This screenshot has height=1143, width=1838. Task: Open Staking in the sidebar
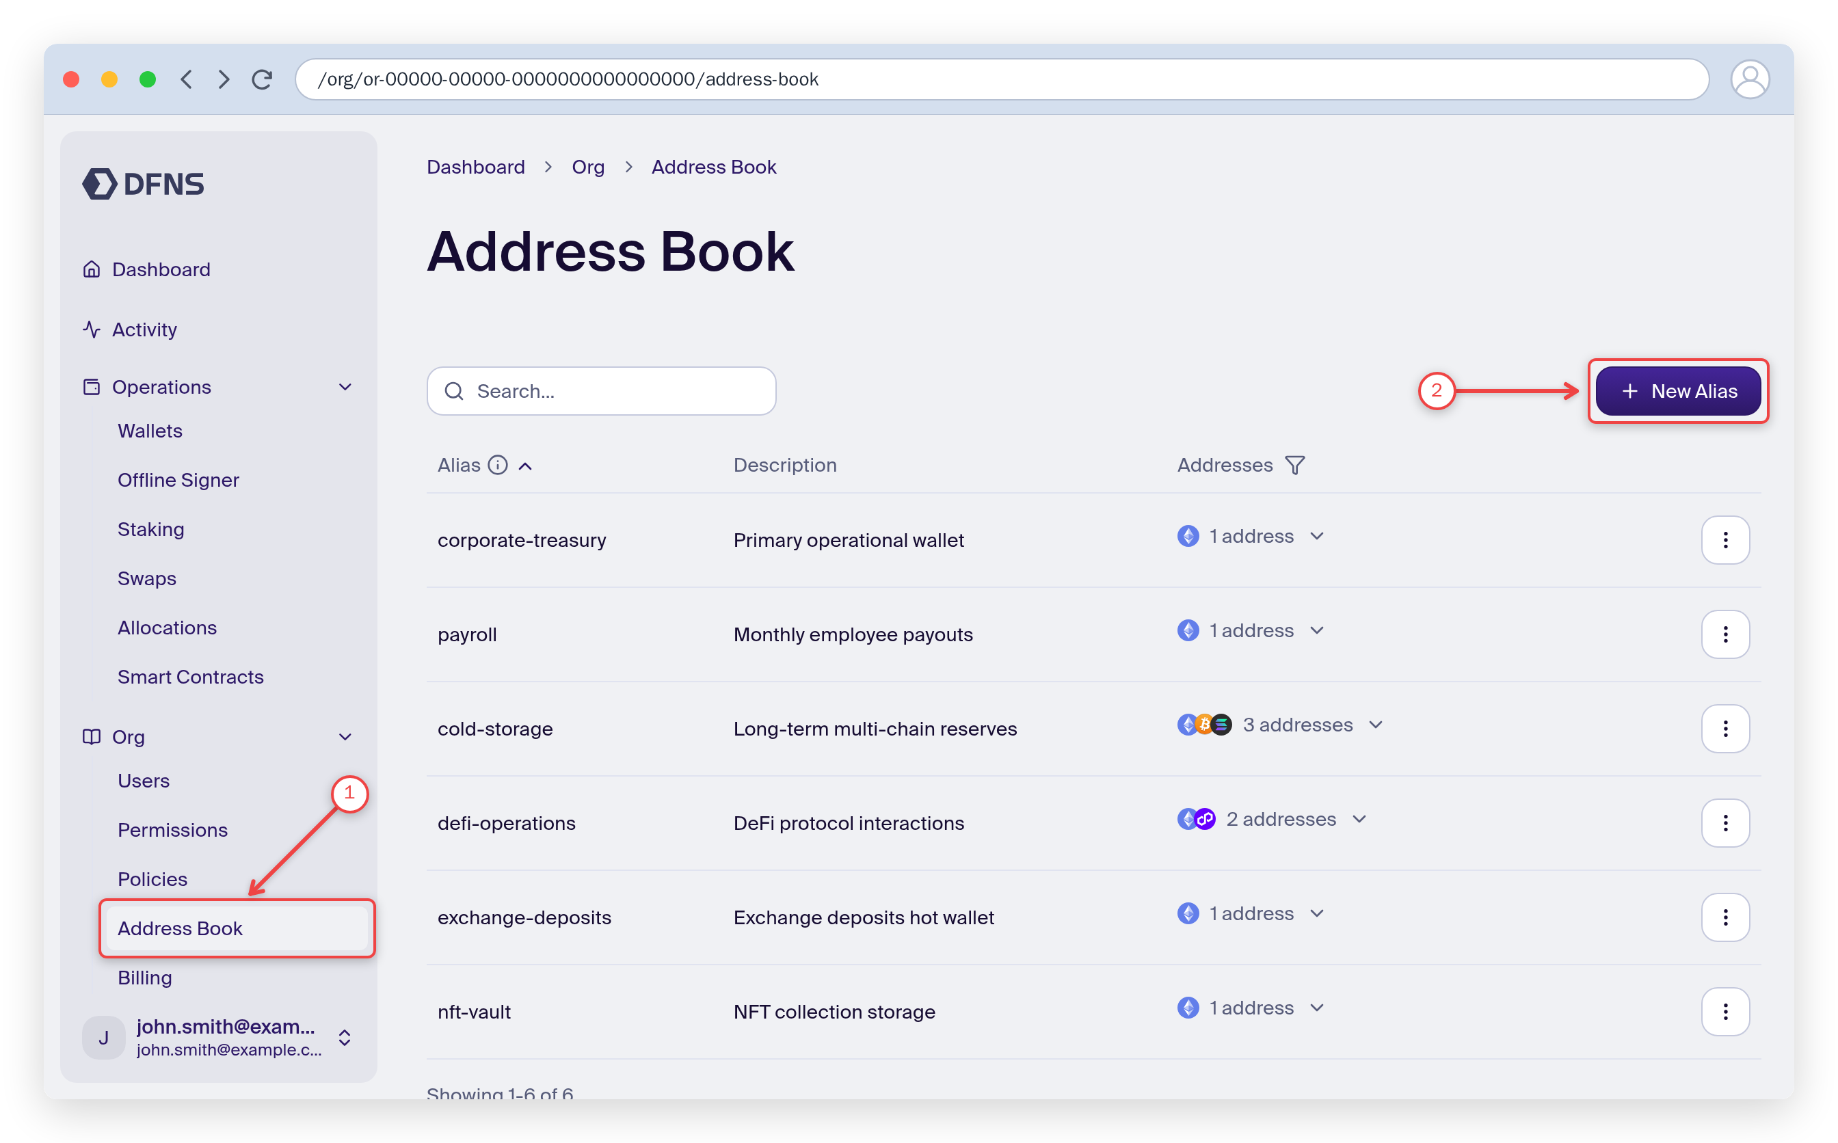(x=150, y=529)
